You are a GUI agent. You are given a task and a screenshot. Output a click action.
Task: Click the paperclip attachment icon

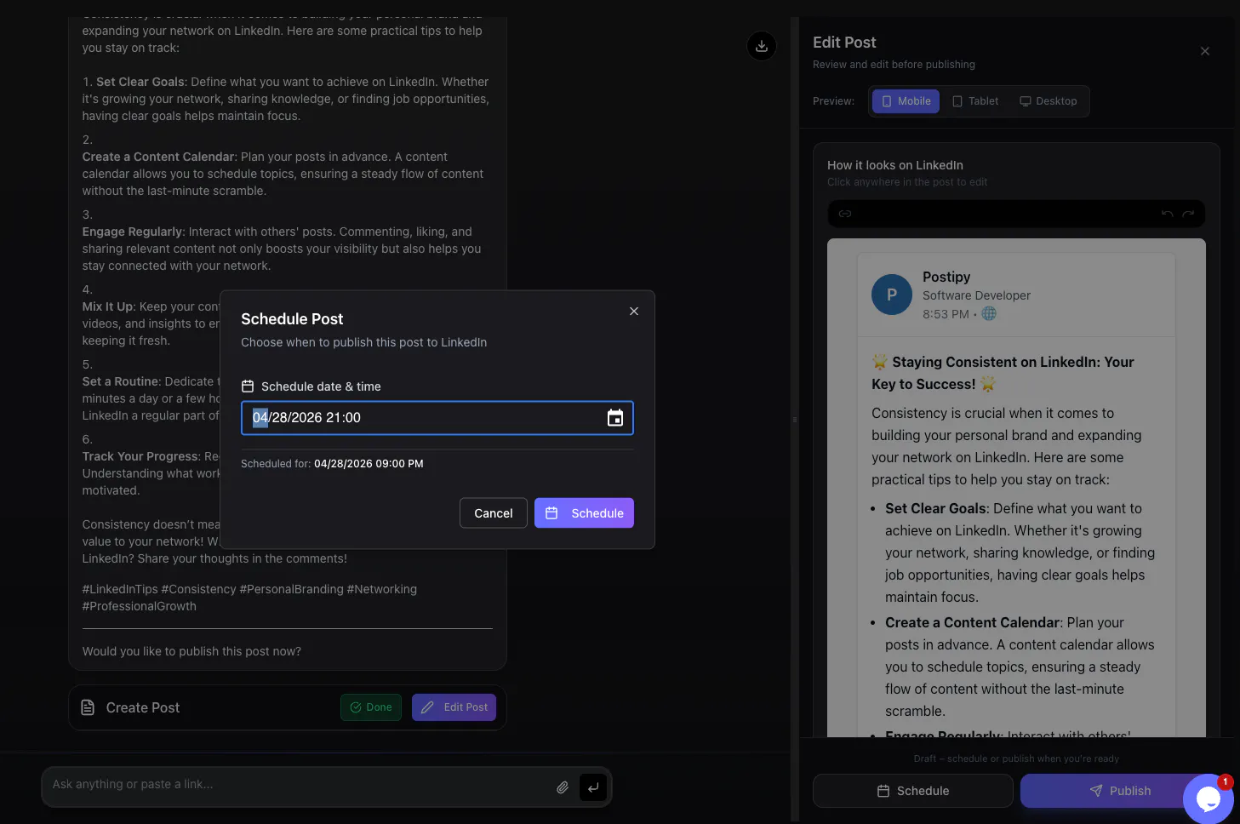[x=563, y=787]
